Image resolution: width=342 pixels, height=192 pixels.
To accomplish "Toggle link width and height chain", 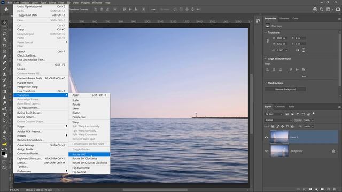I will pos(268,41).
